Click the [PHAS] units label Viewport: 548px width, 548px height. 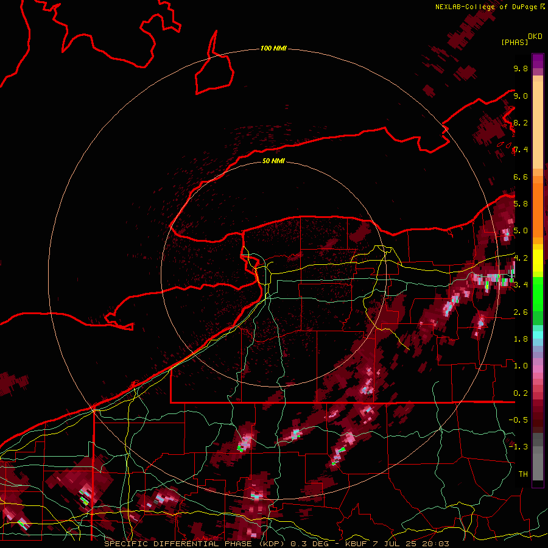515,42
